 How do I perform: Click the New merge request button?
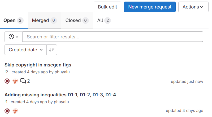[x=150, y=7]
